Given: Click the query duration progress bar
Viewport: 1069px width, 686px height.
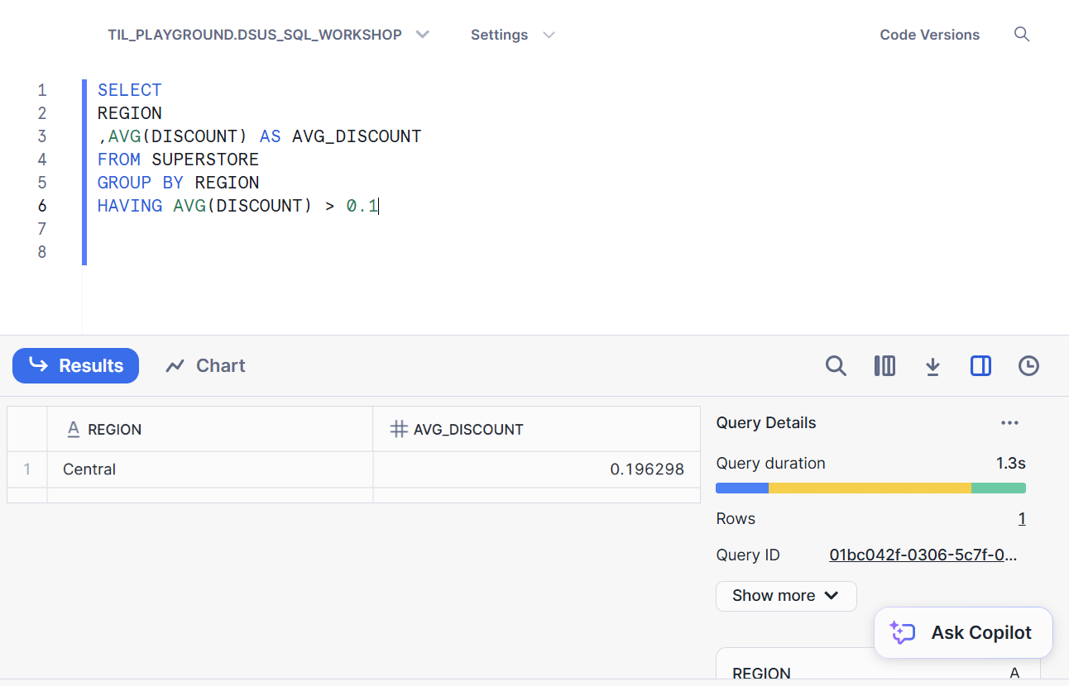Looking at the screenshot, I should click(x=870, y=488).
